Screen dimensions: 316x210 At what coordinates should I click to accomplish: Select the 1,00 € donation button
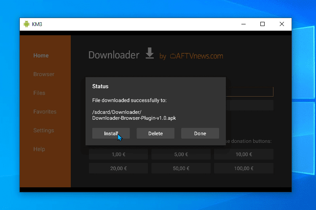118,154
